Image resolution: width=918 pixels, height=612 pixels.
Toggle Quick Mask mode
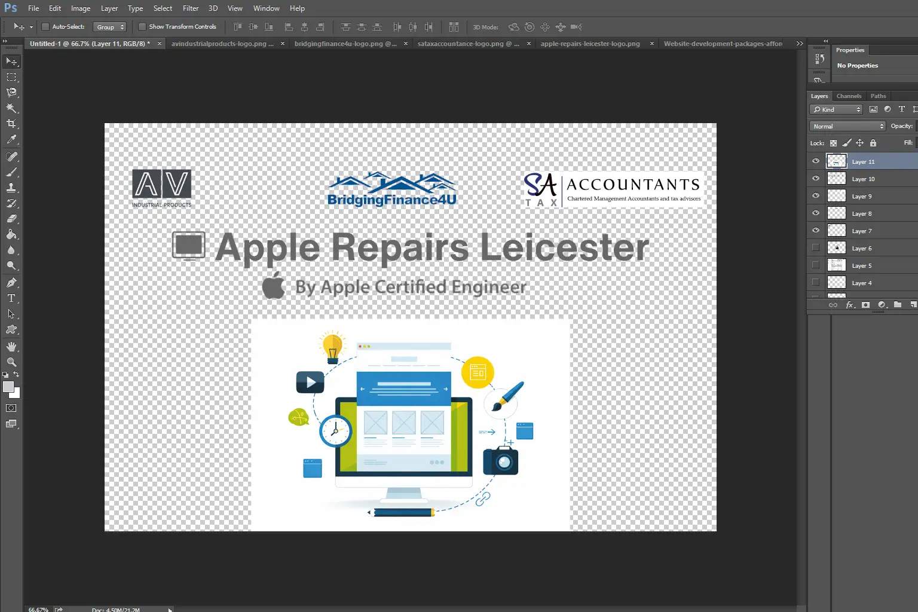(11, 408)
